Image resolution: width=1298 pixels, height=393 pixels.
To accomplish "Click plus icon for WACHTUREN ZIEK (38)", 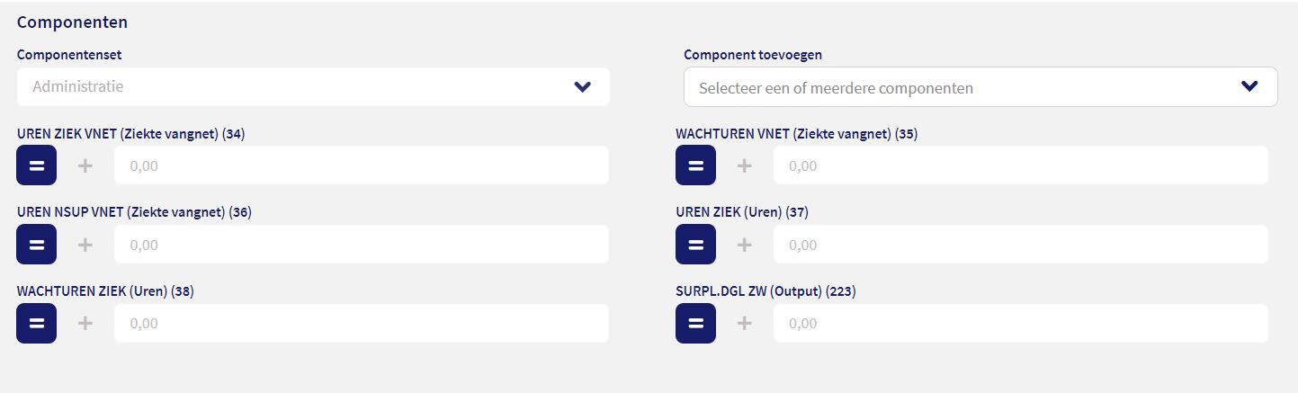I will click(x=85, y=323).
